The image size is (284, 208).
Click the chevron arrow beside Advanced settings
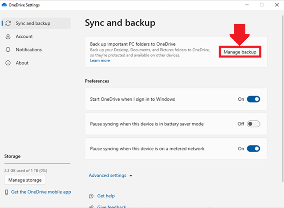coord(131,176)
